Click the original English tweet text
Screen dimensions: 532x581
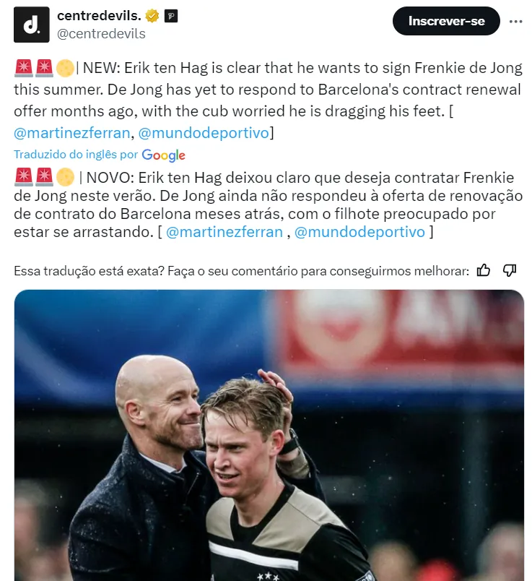[269, 100]
